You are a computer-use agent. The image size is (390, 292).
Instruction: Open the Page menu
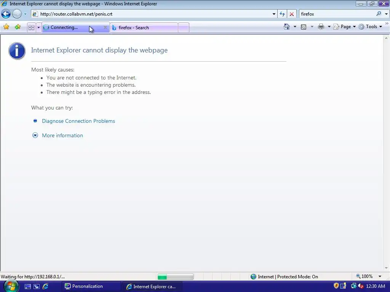click(x=344, y=27)
